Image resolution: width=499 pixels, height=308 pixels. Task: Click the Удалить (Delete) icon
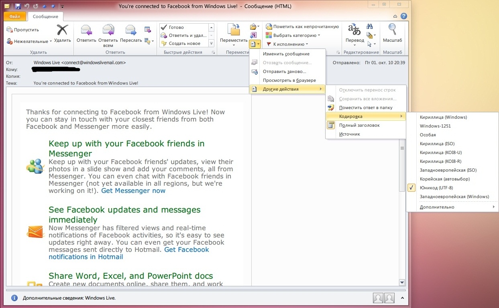tap(62, 31)
